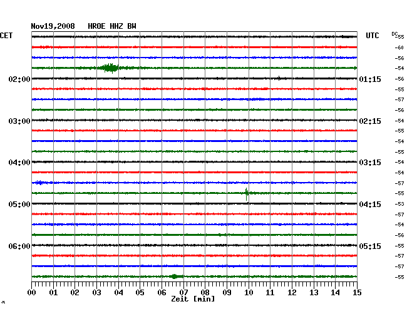The height and width of the screenshot is (309, 407).
Task: Click minute 03 on the time axis
Action: point(96,292)
